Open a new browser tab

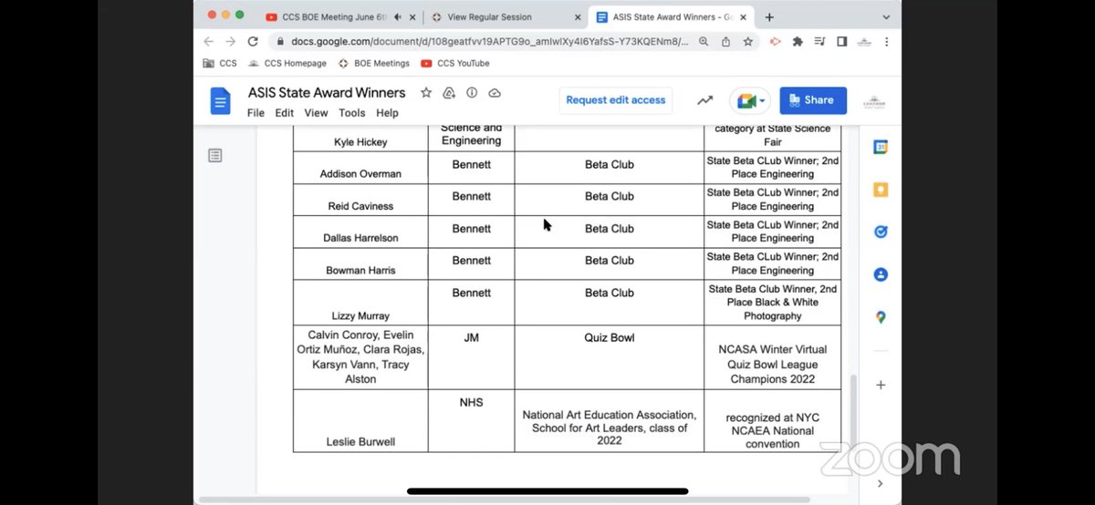(769, 16)
